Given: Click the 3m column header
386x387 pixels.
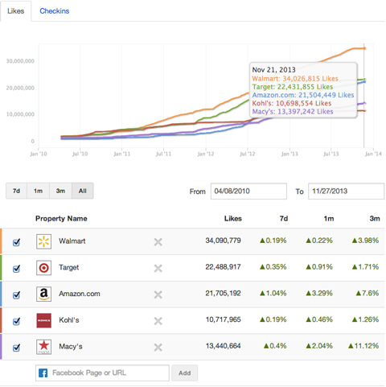Looking at the screenshot, I should click(375, 219).
